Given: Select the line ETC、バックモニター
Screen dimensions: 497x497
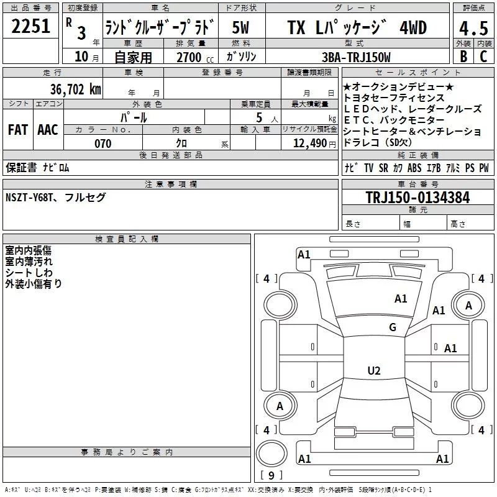Looking at the screenshot, I should (x=394, y=120).
